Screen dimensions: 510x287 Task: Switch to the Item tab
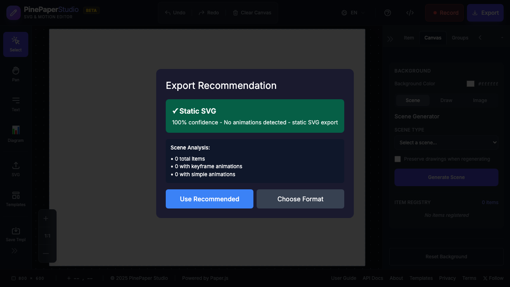coord(409,37)
